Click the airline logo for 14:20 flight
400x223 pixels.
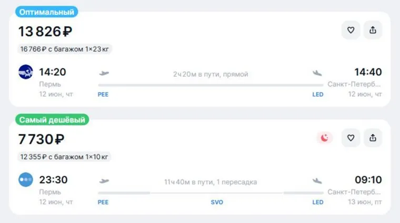pyautogui.click(x=26, y=72)
